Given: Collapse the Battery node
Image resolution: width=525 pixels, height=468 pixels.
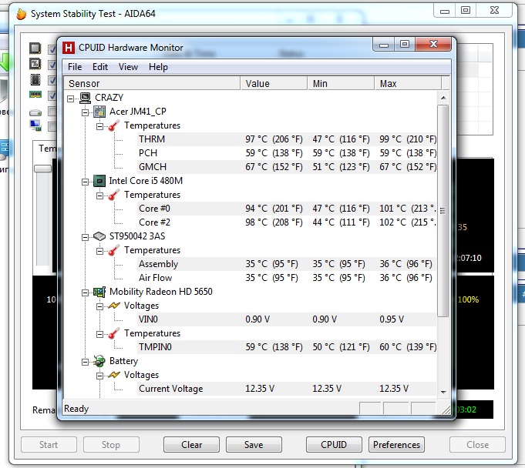Looking at the screenshot, I should 85,362.
